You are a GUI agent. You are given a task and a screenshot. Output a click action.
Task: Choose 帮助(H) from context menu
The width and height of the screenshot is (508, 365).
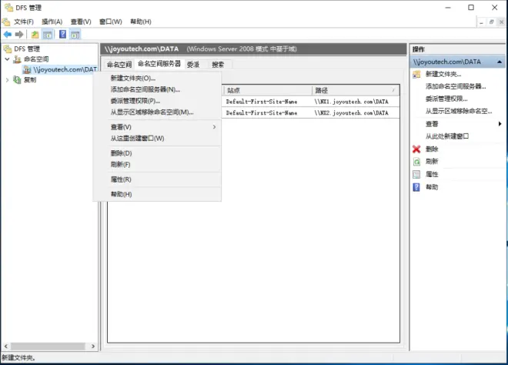(x=157, y=194)
